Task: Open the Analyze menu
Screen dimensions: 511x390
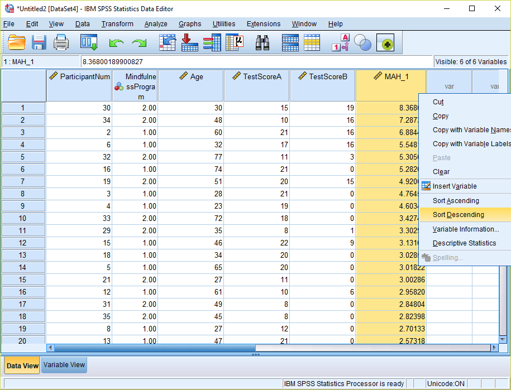Action: click(156, 24)
